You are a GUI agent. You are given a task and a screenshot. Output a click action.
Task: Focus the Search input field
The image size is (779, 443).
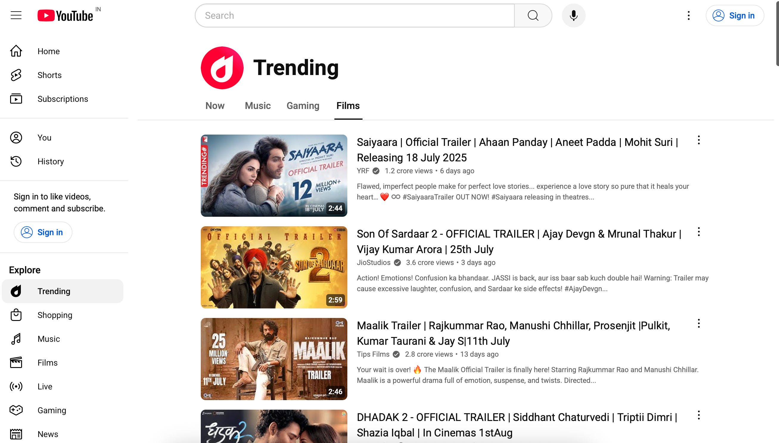354,15
